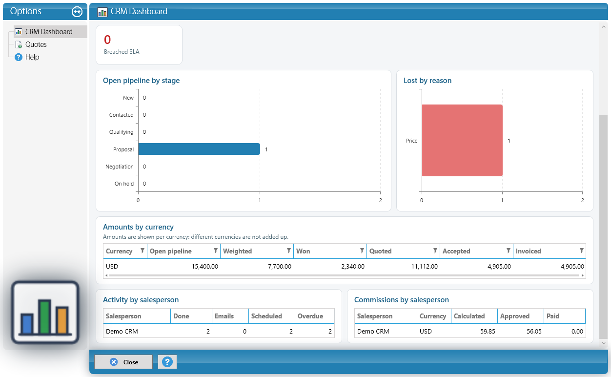Select the red Price bar in Lost chart
611x377 pixels.
(462, 141)
